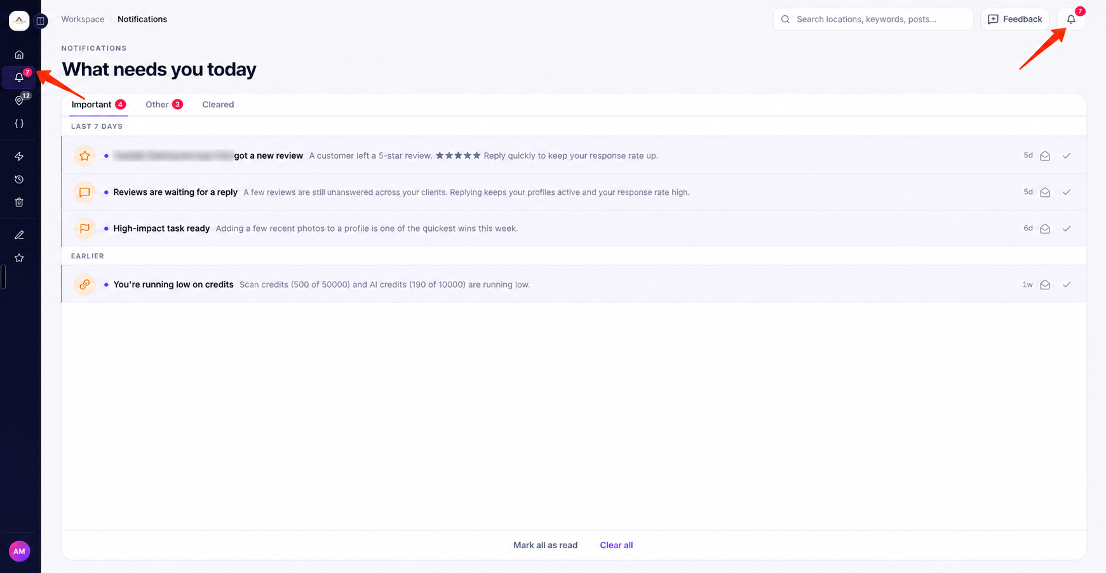The height and width of the screenshot is (573, 1106).
Task: Click the app logo at the top left
Action: (19, 21)
